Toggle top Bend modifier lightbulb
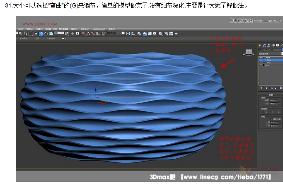 point(261,58)
